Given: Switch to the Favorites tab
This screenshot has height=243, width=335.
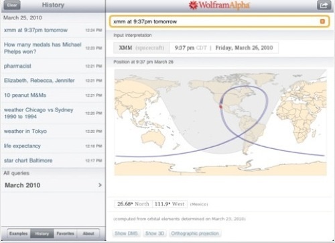Looking at the screenshot, I should pyautogui.click(x=65, y=234).
